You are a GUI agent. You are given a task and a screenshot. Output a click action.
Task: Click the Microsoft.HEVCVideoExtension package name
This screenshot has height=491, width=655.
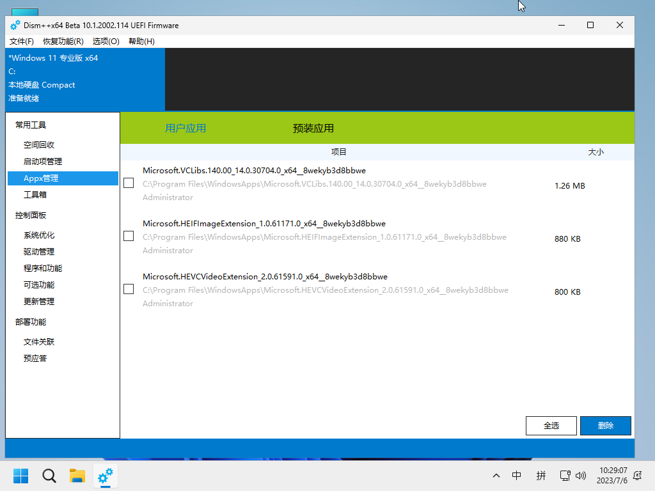[x=265, y=276]
